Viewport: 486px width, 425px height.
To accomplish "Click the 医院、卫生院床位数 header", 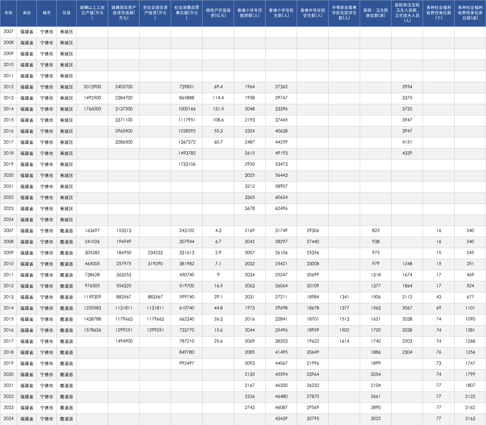I will click(x=375, y=13).
